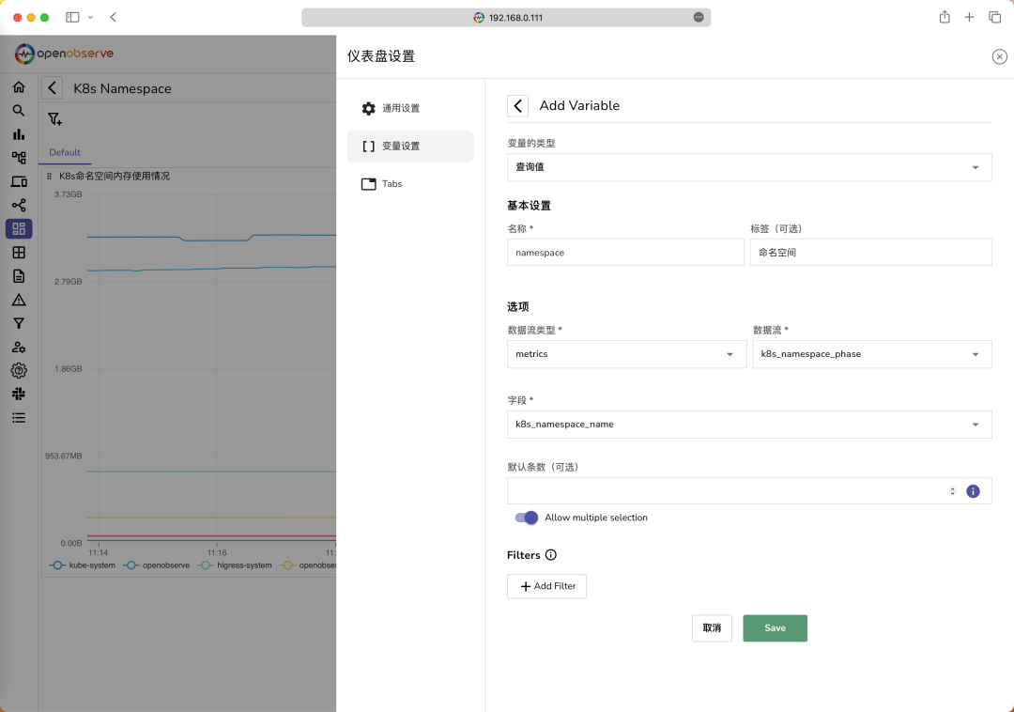This screenshot has width=1014, height=712.
Task: Close the 仪表盘设置 dialog
Action: [999, 57]
